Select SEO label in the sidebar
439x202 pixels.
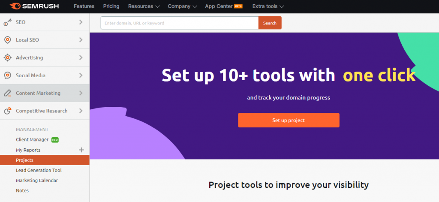pyautogui.click(x=21, y=22)
